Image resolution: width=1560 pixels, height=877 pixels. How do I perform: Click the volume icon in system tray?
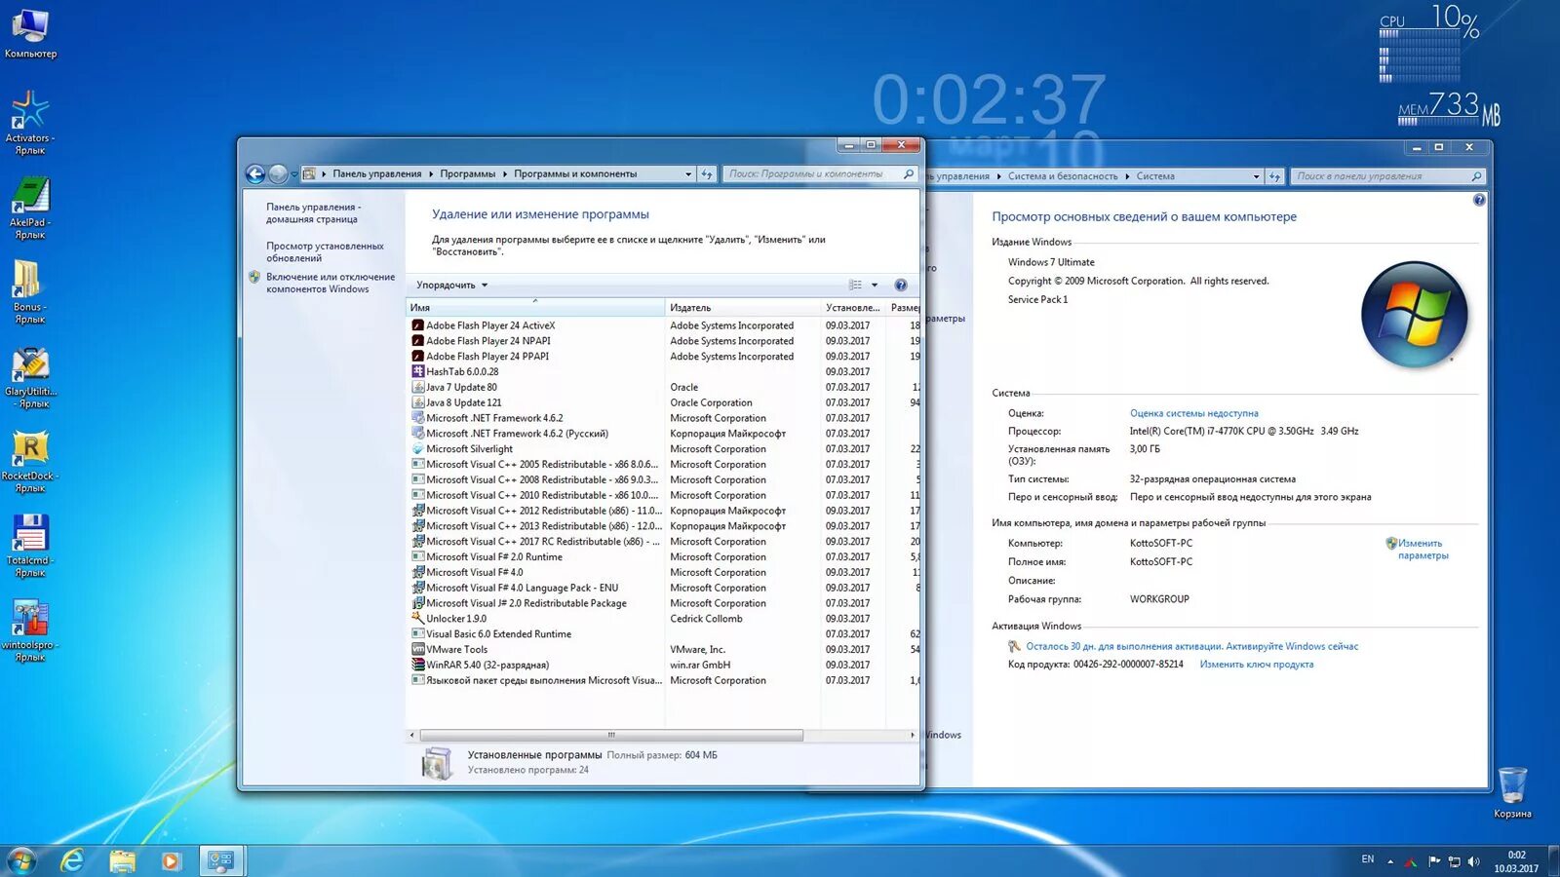click(1473, 861)
